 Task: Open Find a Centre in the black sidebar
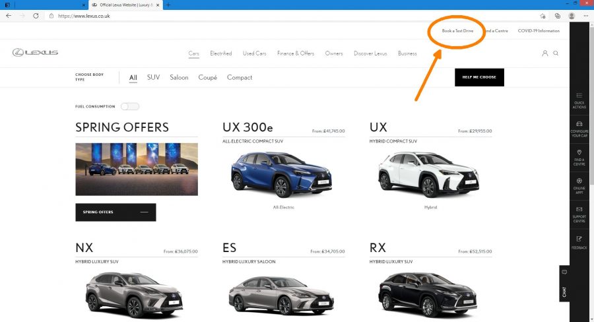point(579,158)
